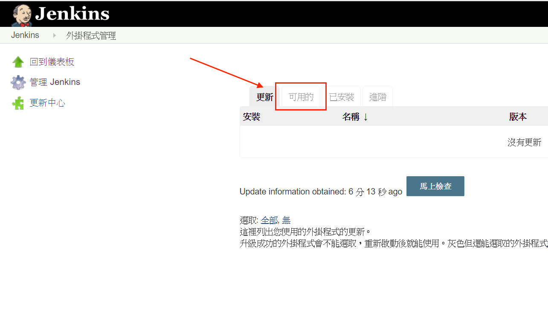This screenshot has height=328, width=548.
Task: Open the 管理 Jenkins link
Action: [55, 82]
